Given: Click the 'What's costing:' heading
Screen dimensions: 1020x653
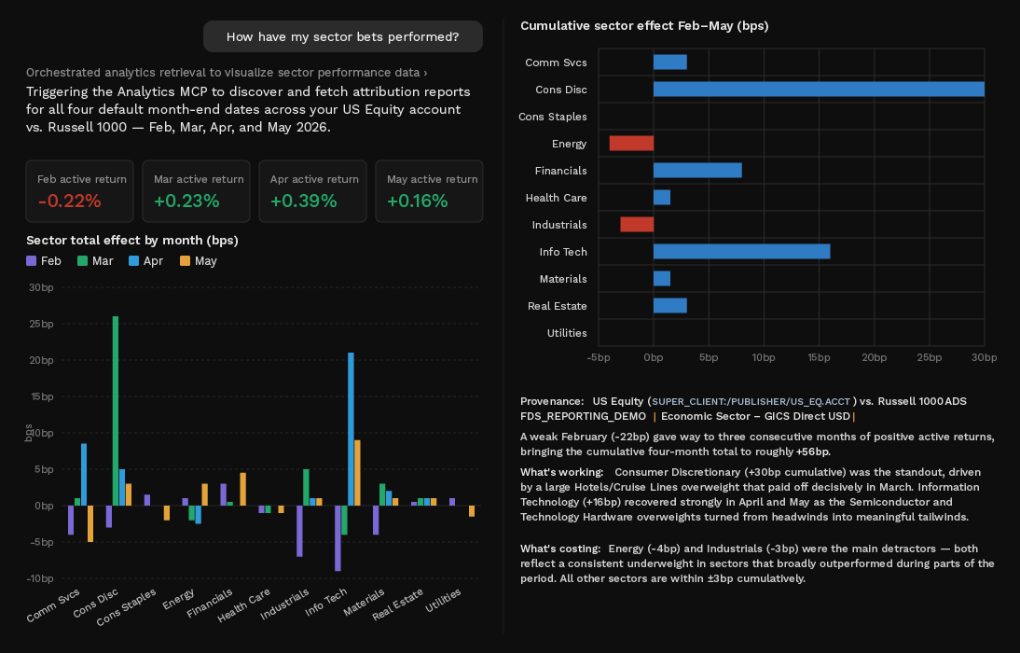Looking at the screenshot, I should click(560, 549).
